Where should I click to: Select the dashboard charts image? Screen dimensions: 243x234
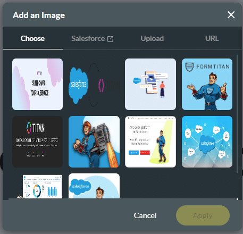tap(37, 186)
